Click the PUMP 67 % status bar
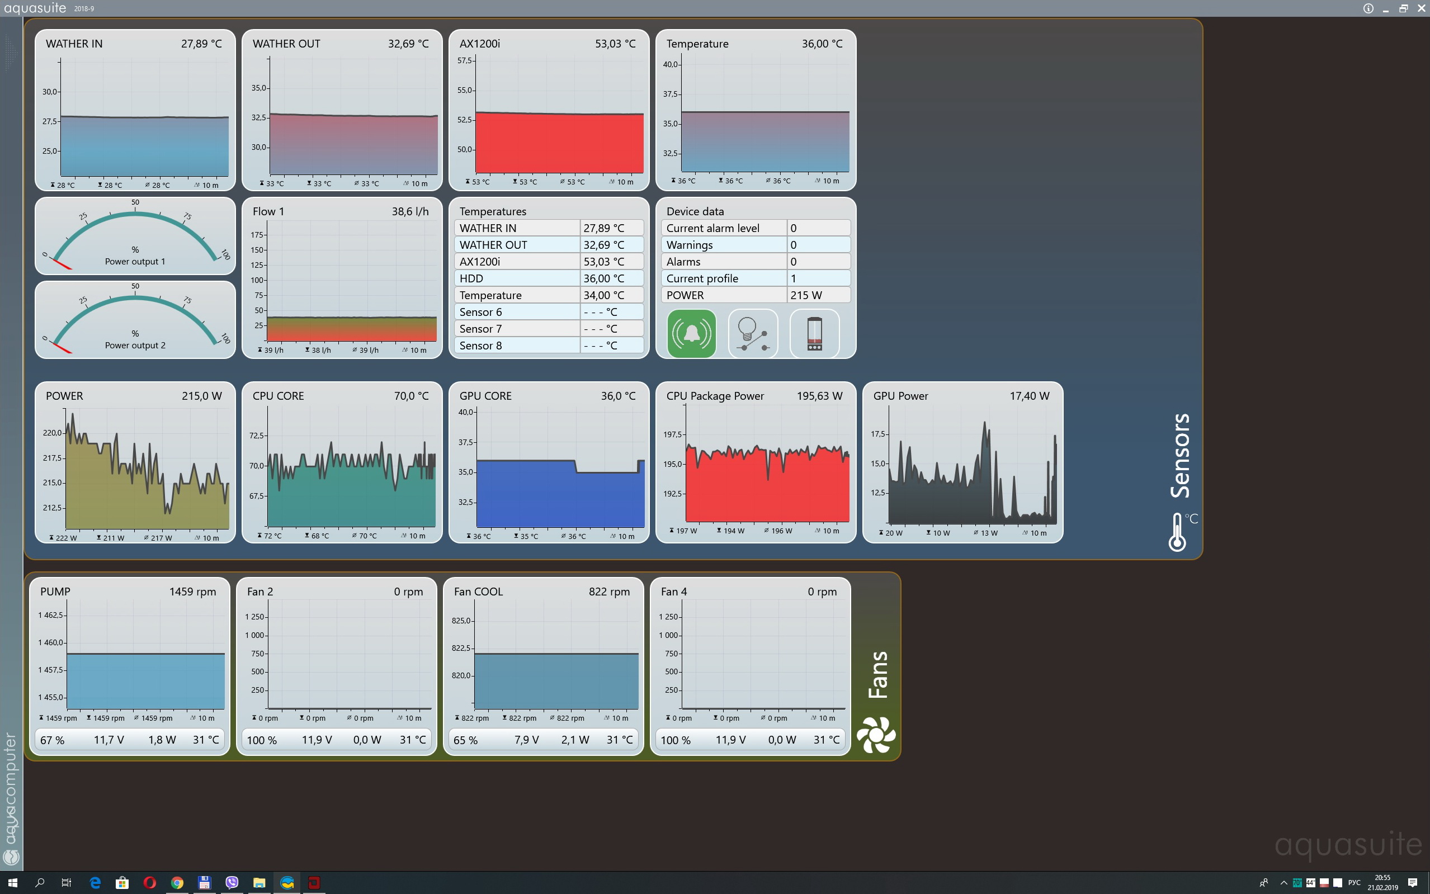The width and height of the screenshot is (1430, 894). pyautogui.click(x=130, y=740)
